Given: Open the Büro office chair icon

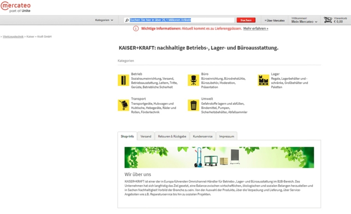Looking at the screenshot, I should click(193, 80).
